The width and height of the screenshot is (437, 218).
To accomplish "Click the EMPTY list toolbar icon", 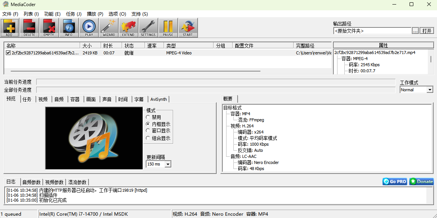I will [49, 27].
